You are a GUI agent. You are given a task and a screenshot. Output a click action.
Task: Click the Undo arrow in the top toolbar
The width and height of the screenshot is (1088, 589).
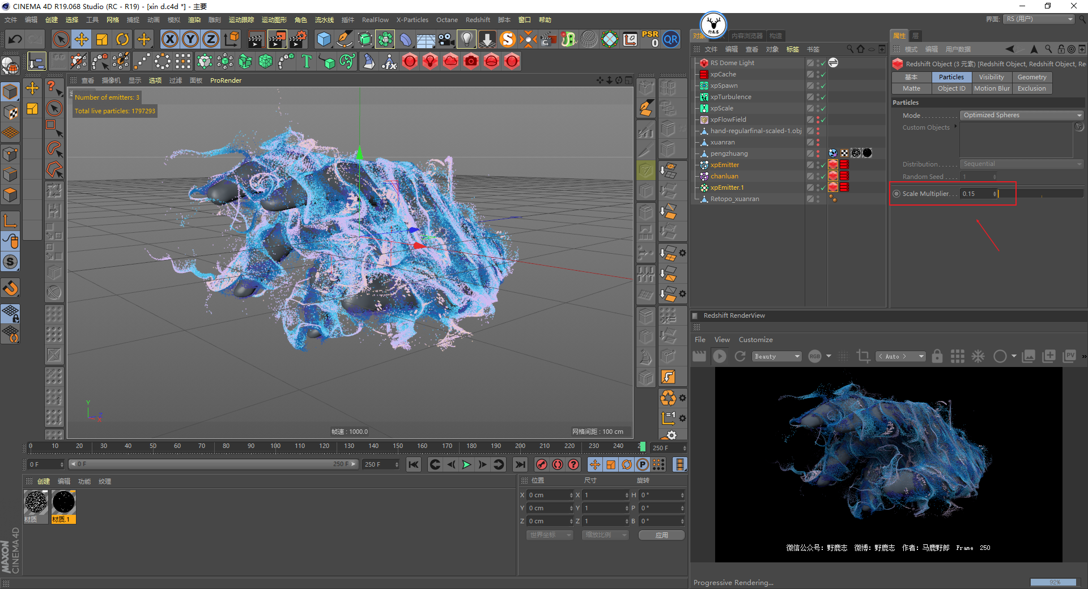coord(15,39)
